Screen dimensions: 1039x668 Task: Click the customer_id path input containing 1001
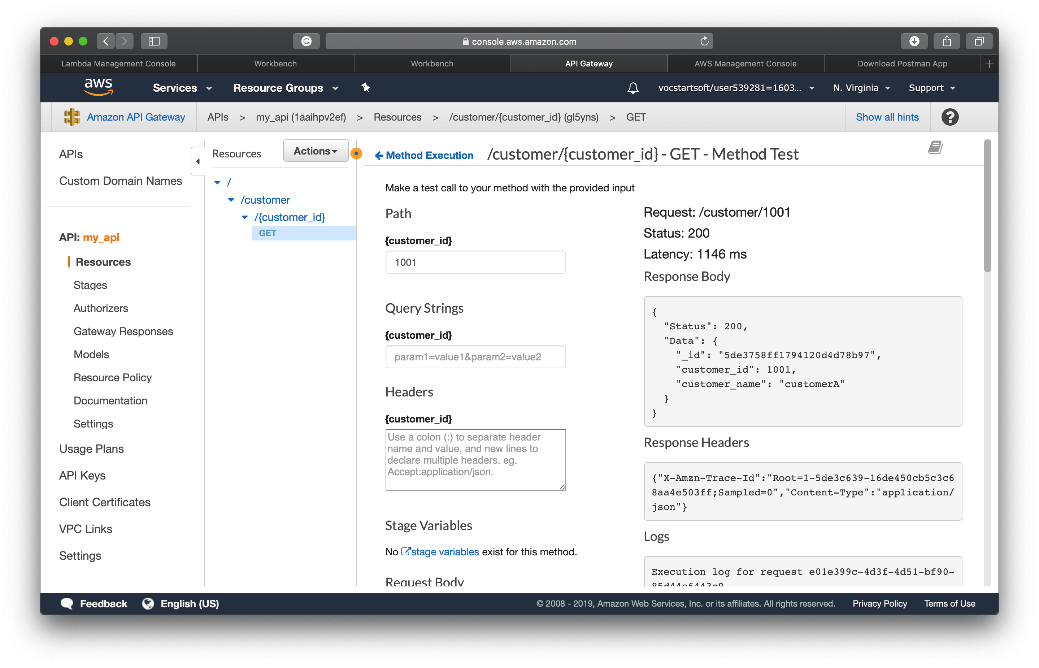coord(475,262)
